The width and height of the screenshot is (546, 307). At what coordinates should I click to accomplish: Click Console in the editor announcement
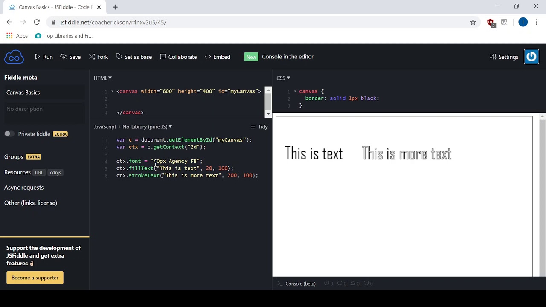288,57
